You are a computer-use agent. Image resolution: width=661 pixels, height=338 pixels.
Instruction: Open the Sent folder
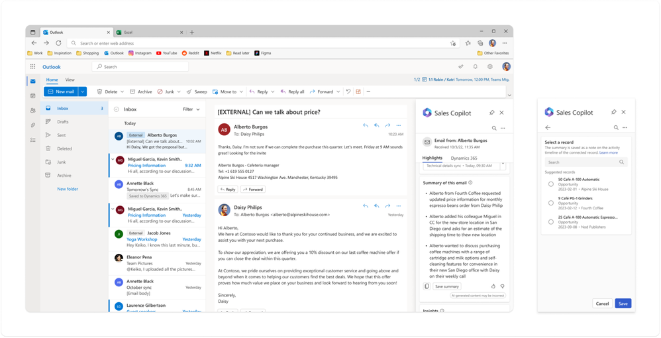74,135
